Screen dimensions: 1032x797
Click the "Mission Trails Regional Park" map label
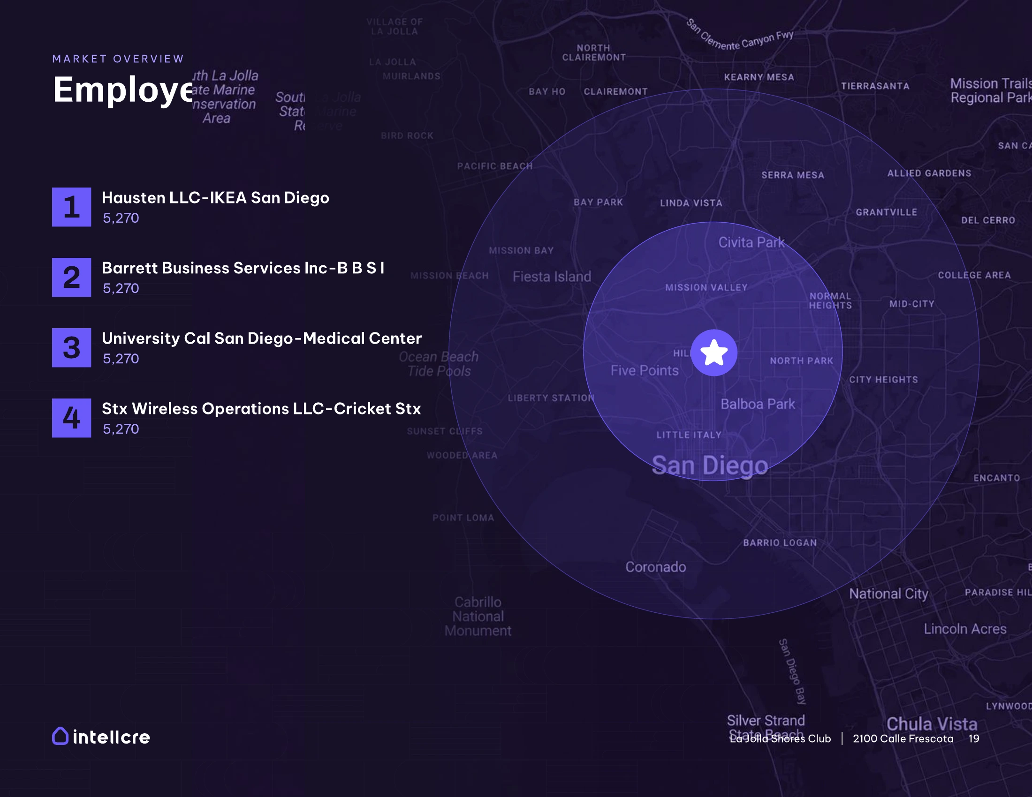pyautogui.click(x=991, y=90)
